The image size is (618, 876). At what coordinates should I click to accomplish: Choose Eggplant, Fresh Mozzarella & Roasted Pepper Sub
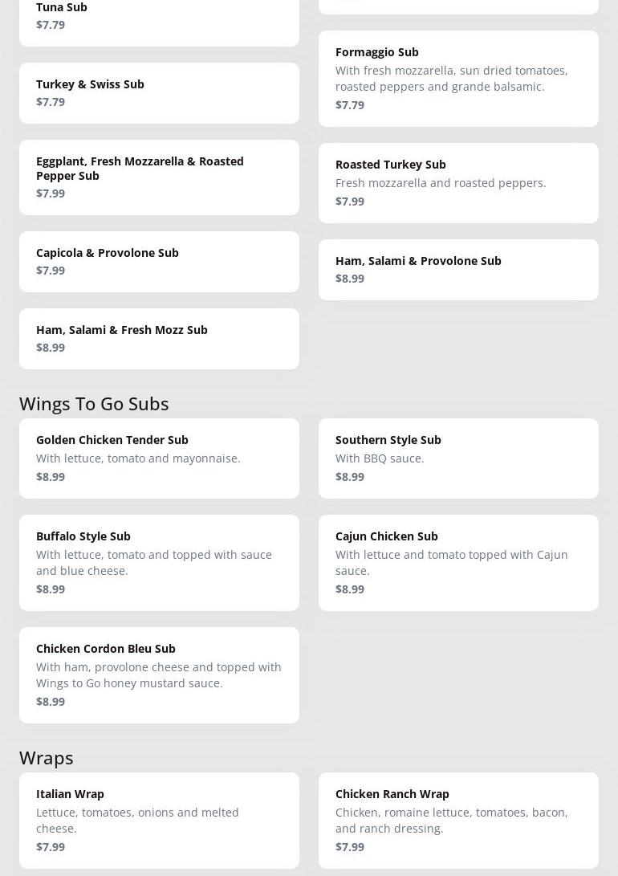click(159, 177)
